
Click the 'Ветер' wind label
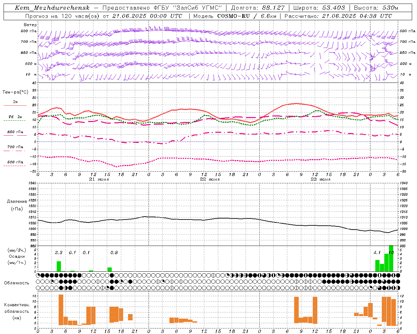(x=30, y=25)
